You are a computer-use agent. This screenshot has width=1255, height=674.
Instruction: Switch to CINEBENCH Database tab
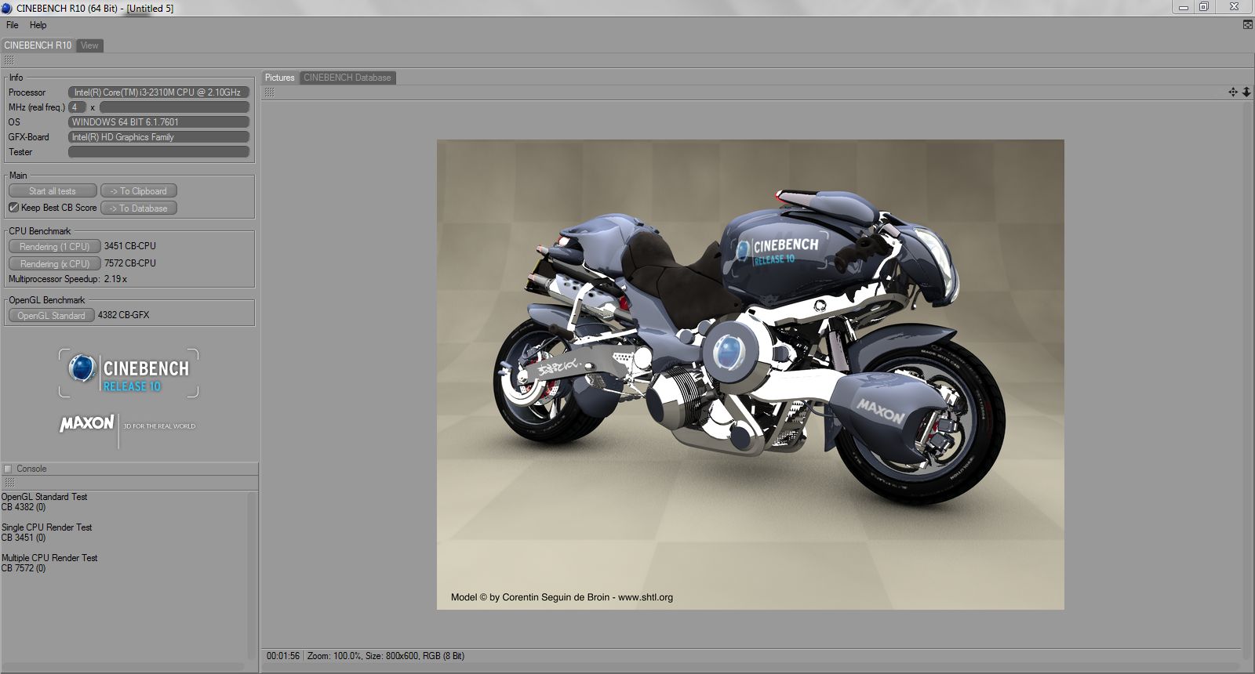[x=347, y=78]
